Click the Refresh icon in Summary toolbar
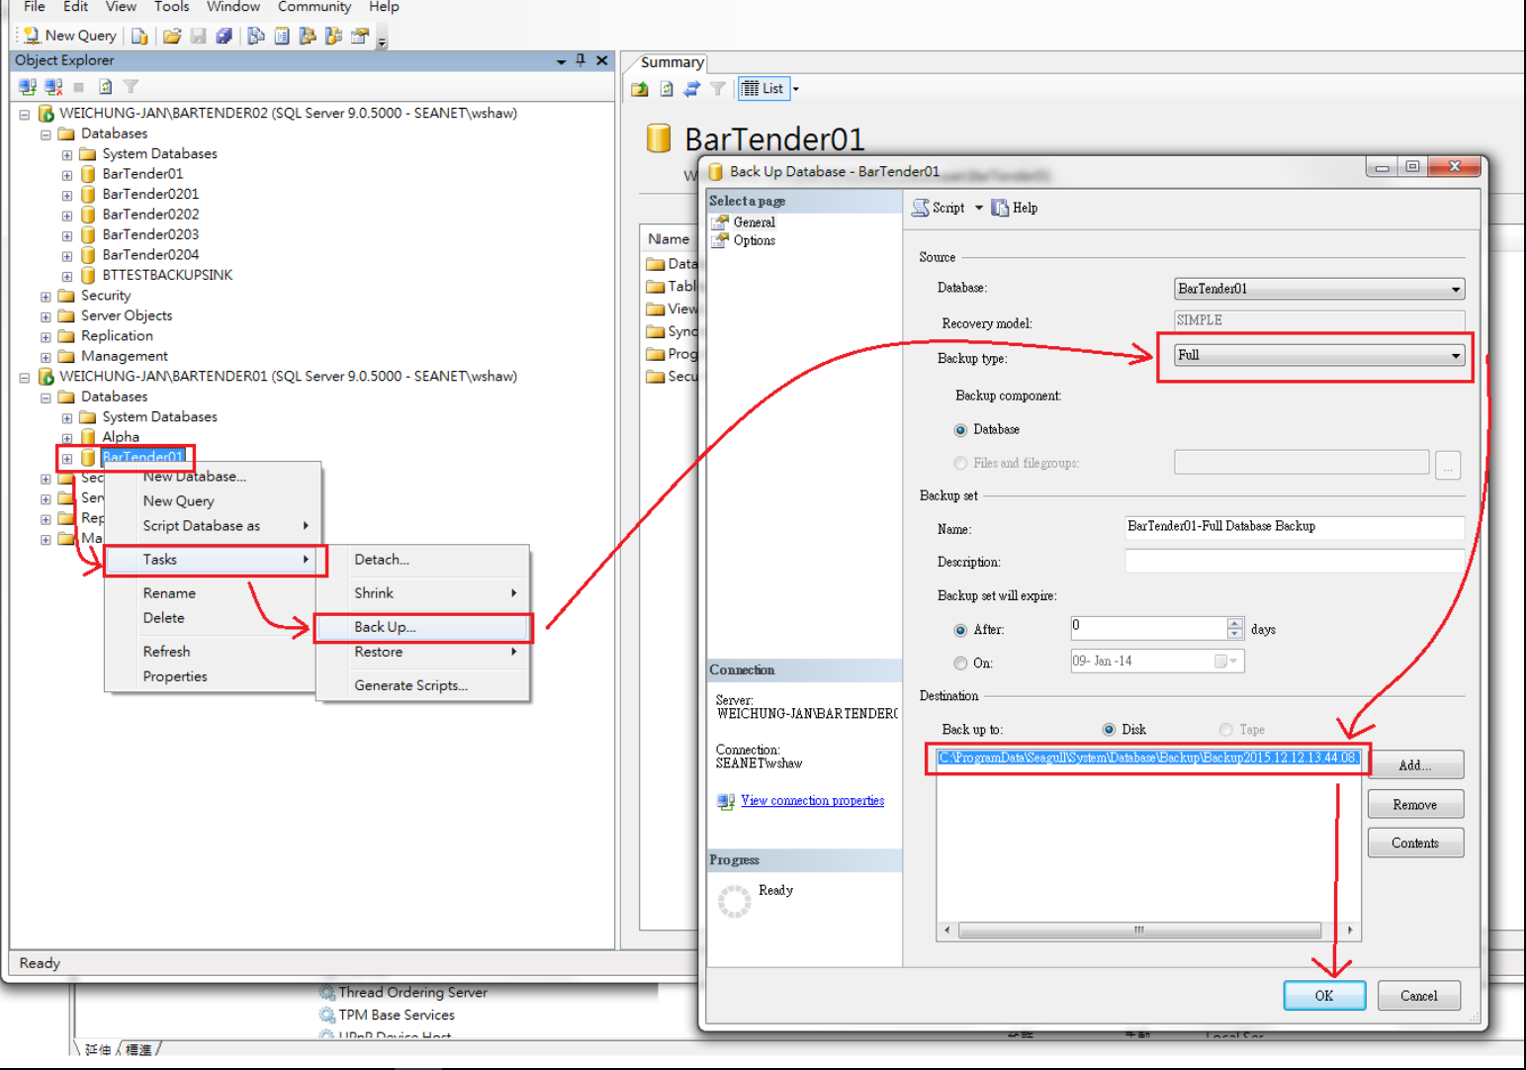Image resolution: width=1526 pixels, height=1070 pixels. coord(667,89)
